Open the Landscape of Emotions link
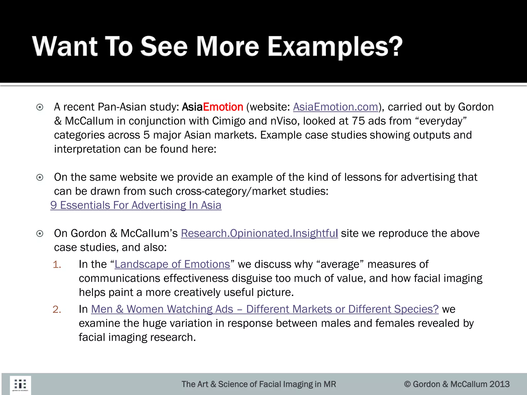The image size is (527, 395). pyautogui.click(x=172, y=264)
